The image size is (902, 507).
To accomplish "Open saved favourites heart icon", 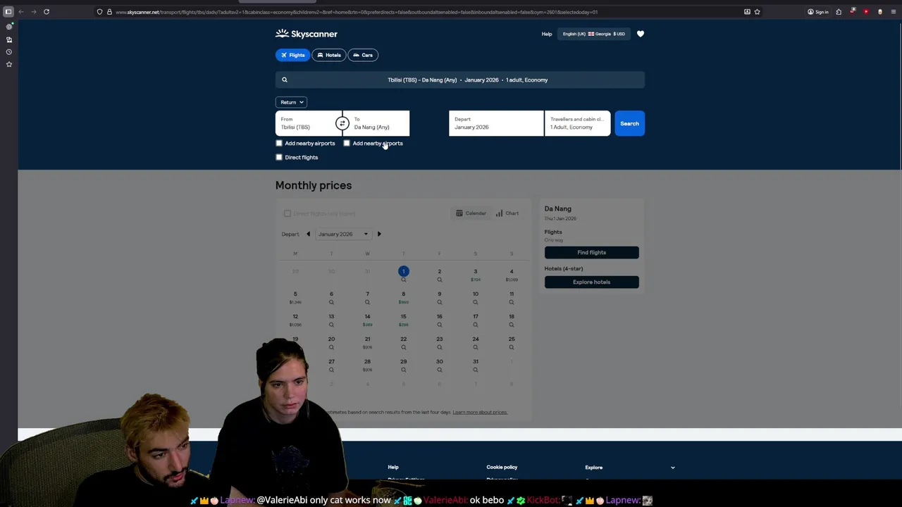I will pos(641,34).
